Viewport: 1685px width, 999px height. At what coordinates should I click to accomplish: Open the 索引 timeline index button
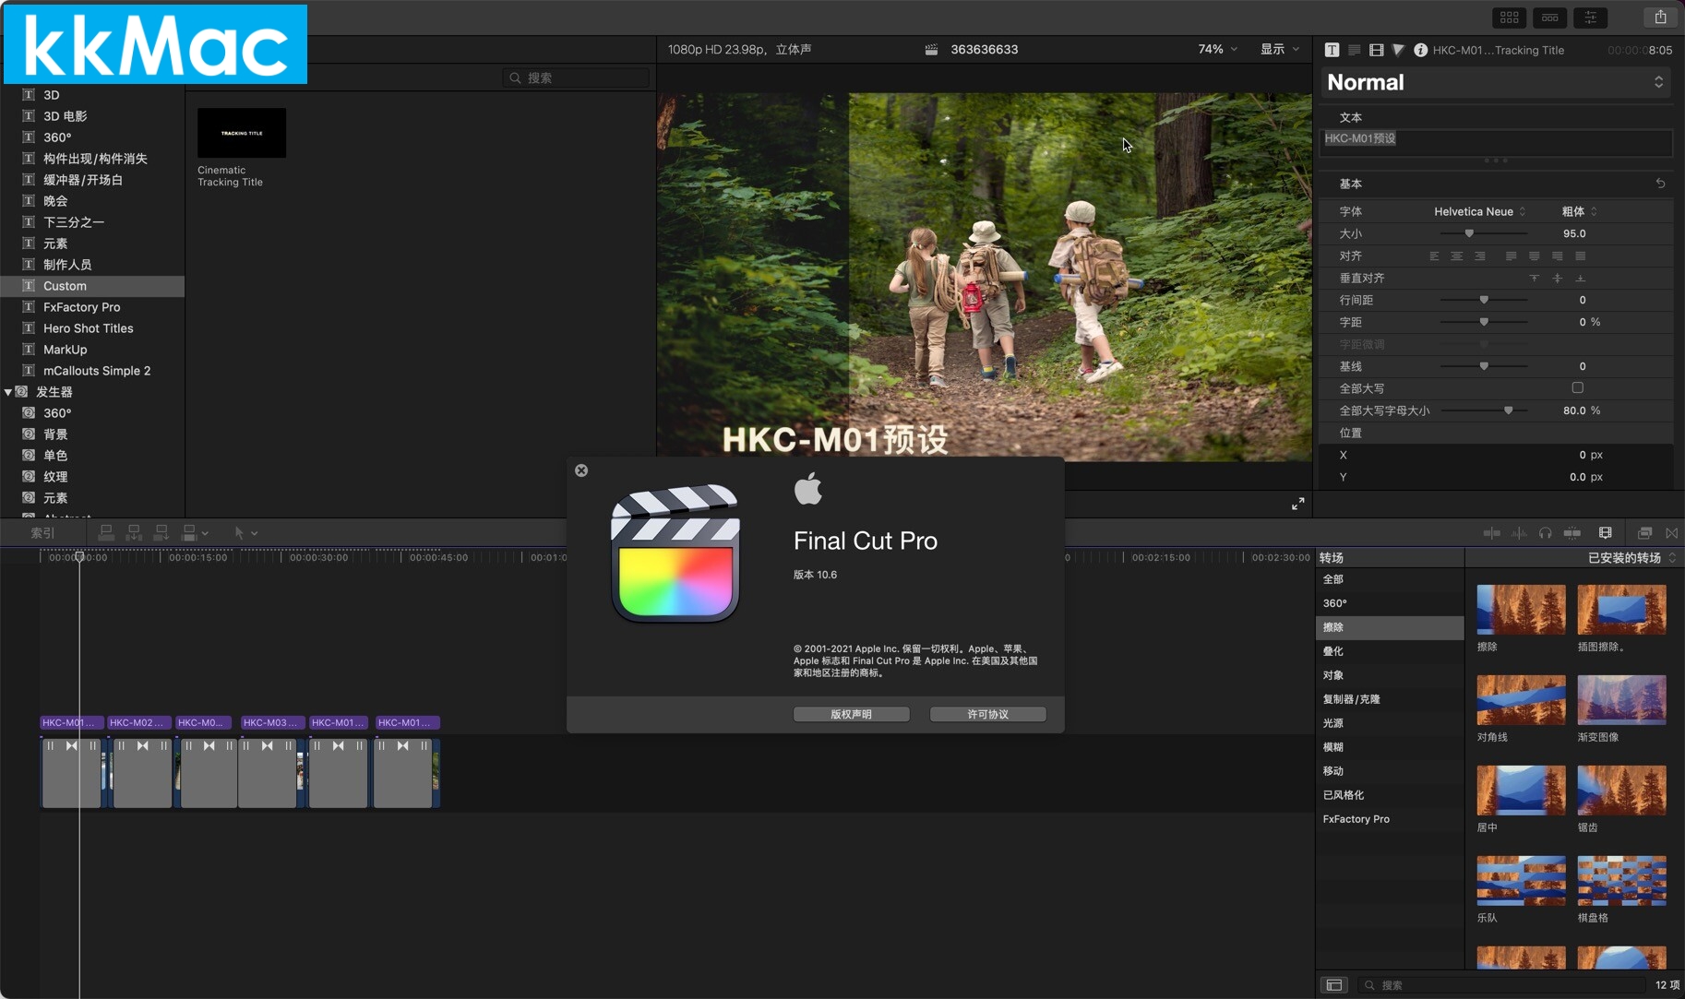42,532
